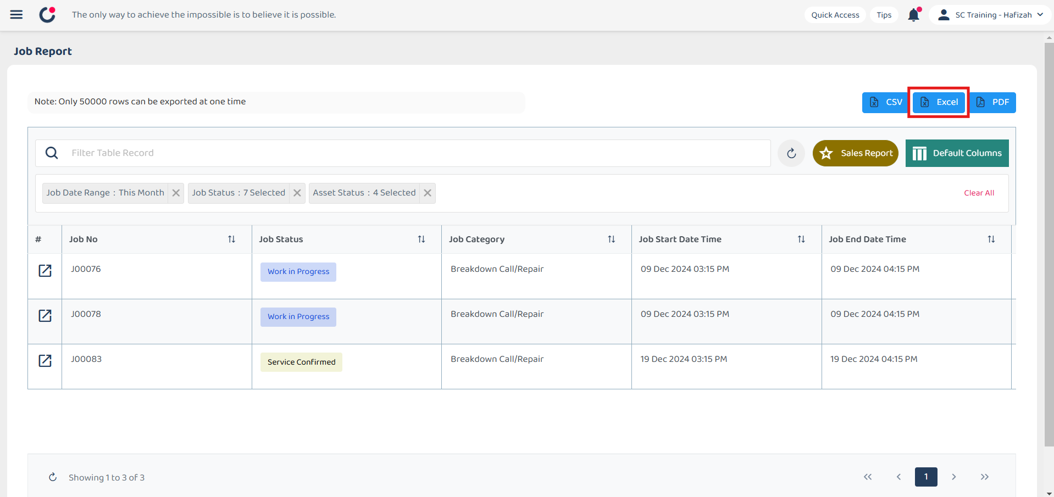Click job number J00083
This screenshot has width=1054, height=497.
(x=86, y=359)
